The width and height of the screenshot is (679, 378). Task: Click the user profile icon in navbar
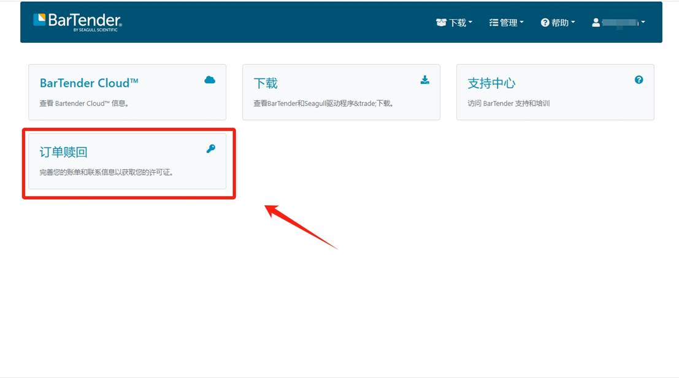(596, 23)
